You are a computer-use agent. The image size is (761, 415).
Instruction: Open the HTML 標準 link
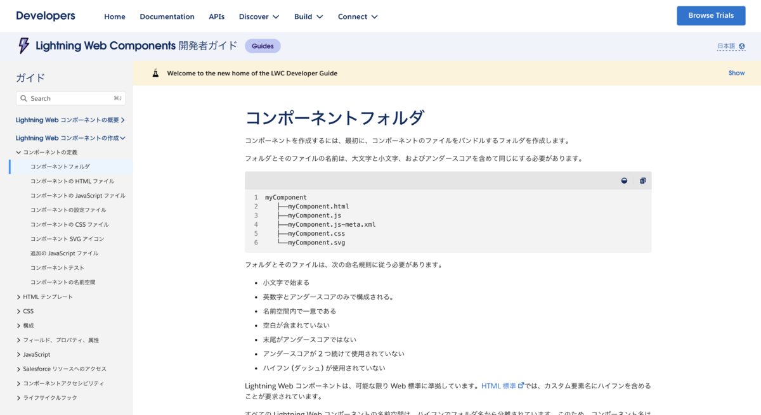click(x=498, y=385)
